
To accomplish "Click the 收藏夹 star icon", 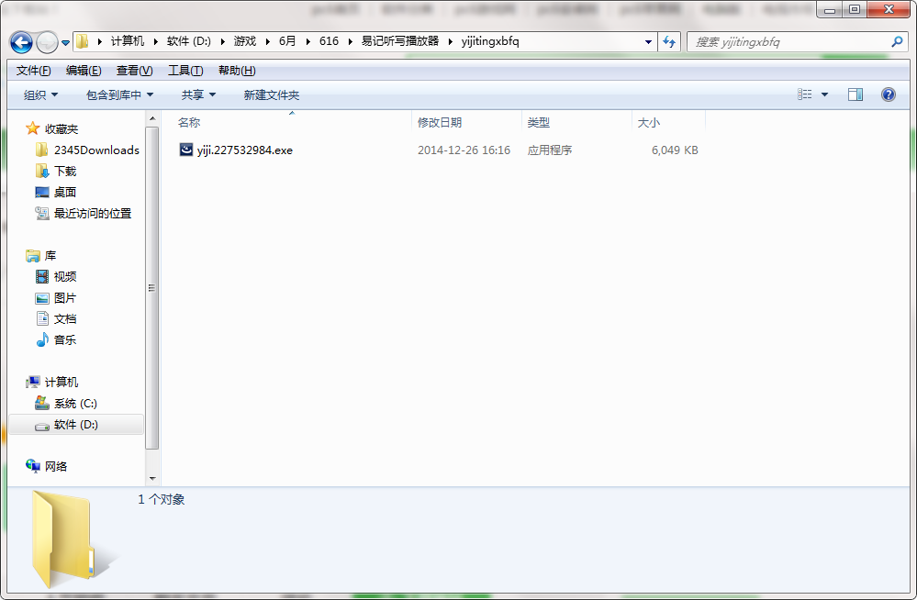I will (33, 128).
